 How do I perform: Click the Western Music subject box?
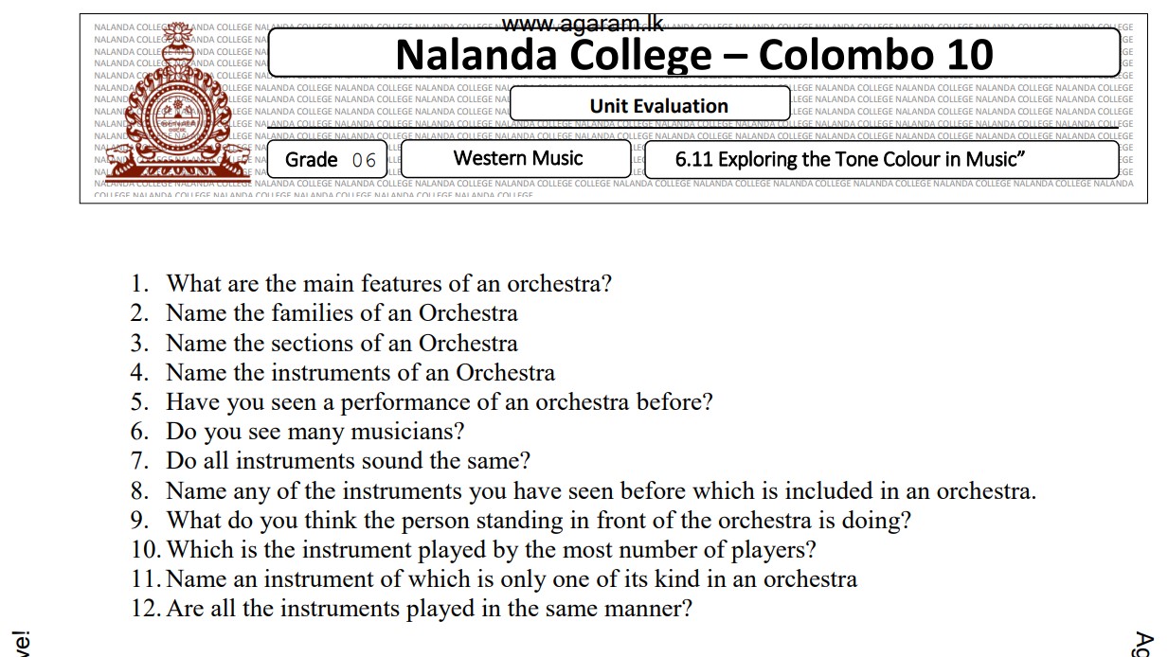click(x=517, y=158)
